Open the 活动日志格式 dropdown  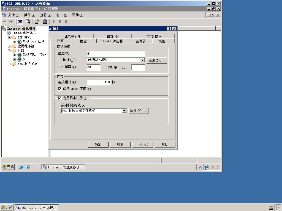pyautogui.click(x=124, y=111)
